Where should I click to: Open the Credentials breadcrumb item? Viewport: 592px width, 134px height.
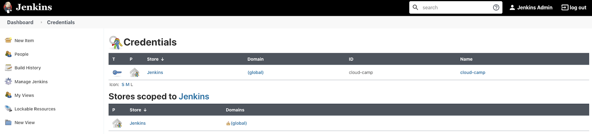61,22
